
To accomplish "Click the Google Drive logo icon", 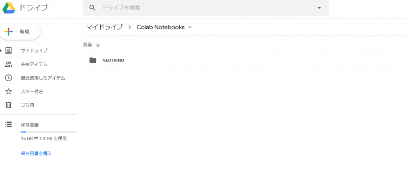I will [9, 8].
